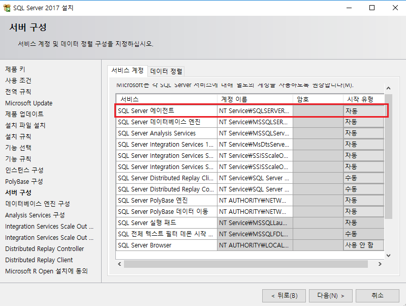Open startup type dropdown for SQL Server PolyBase 데이터 이동

pos(363,211)
